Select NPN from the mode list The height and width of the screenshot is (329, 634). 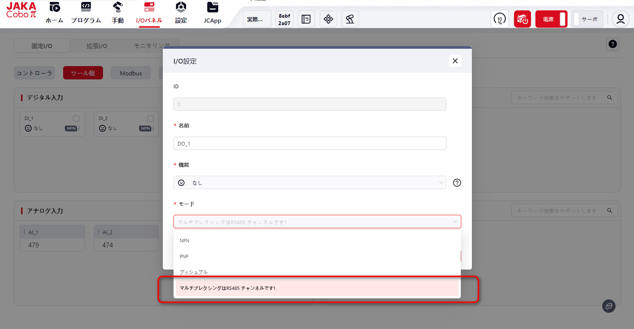click(185, 241)
